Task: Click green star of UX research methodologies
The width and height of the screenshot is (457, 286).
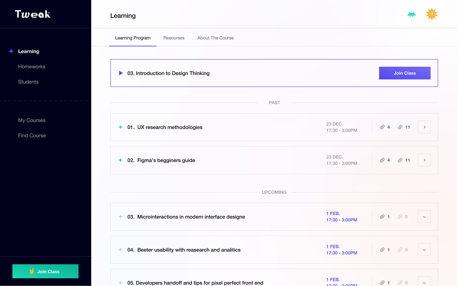Action: [x=121, y=127]
